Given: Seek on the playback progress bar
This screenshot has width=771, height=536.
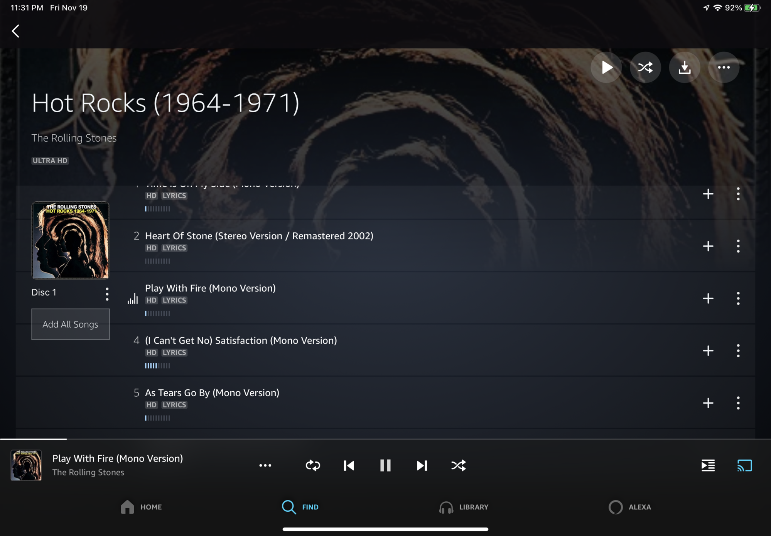Looking at the screenshot, I should click(x=385, y=439).
